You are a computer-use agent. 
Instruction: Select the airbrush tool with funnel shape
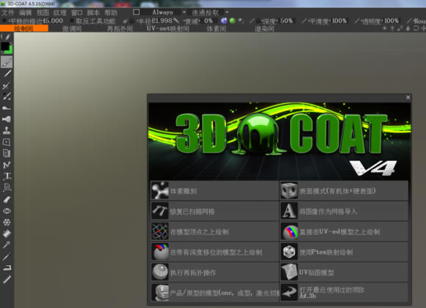7,119
